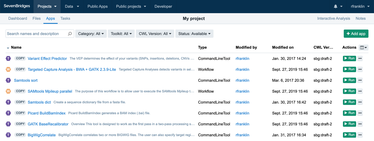The height and width of the screenshot is (141, 374).
Task: Select the Apps tab
Action: 50,19
